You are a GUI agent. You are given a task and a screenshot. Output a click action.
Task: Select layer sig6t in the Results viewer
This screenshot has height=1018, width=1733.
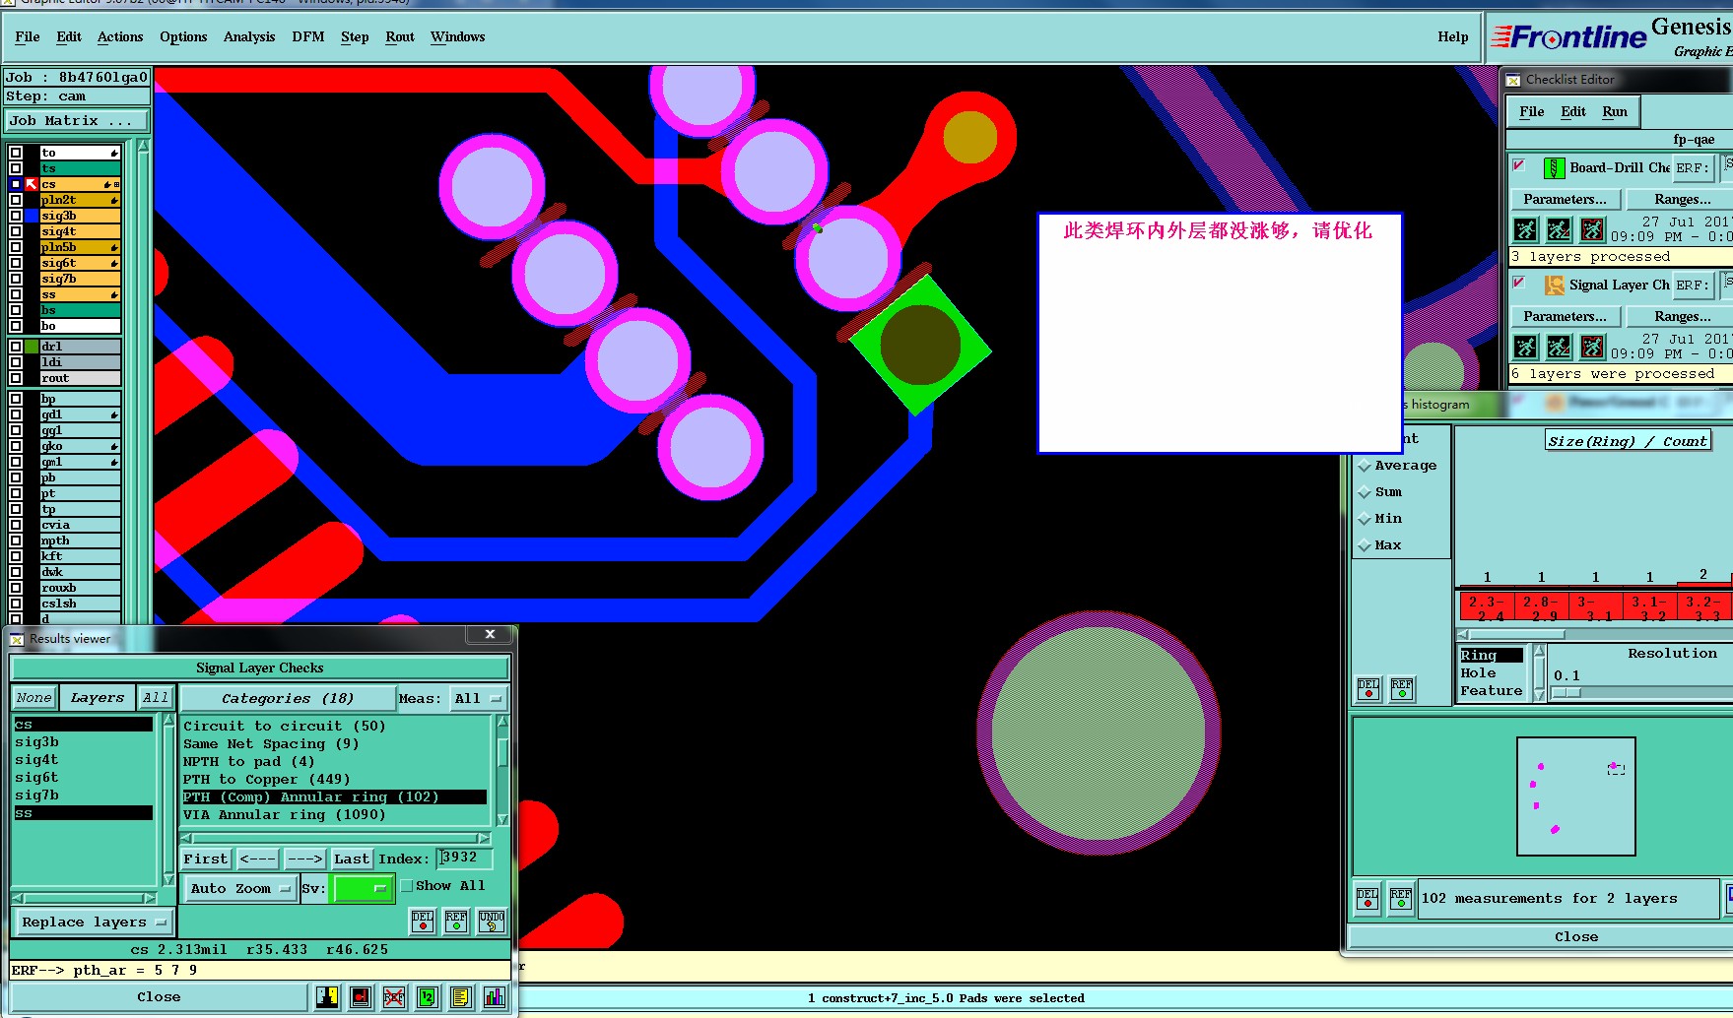coord(84,778)
